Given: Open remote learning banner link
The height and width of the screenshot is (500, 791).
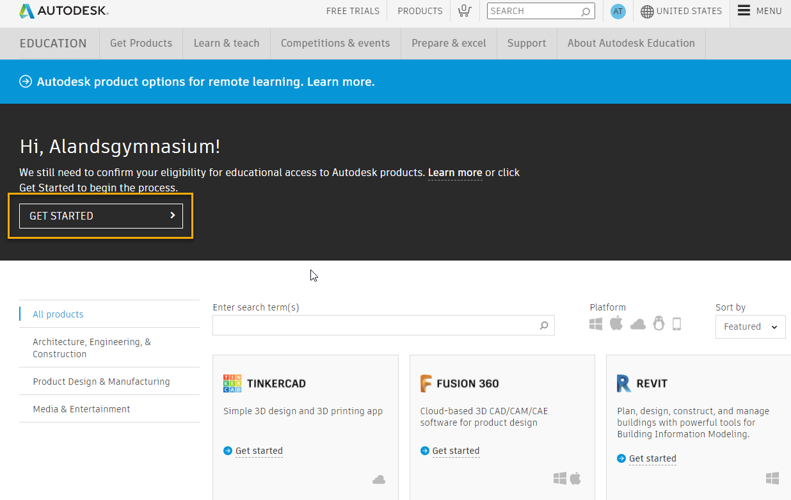Looking at the screenshot, I should click(205, 82).
